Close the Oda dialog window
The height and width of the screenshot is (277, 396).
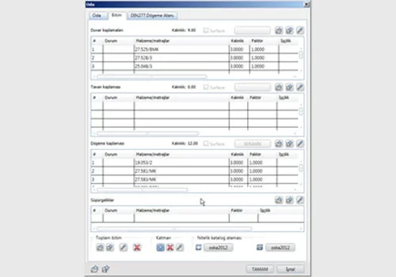click(x=306, y=4)
